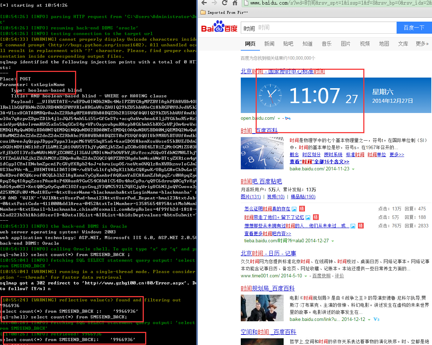This screenshot has height=345, width=432.
Task: Click the 标准时间 sub-link
Action: (355, 154)
